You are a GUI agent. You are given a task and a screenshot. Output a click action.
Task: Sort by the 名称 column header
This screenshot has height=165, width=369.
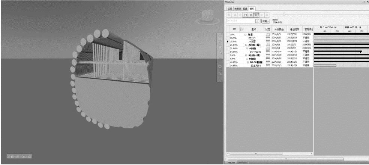[x=254, y=29]
